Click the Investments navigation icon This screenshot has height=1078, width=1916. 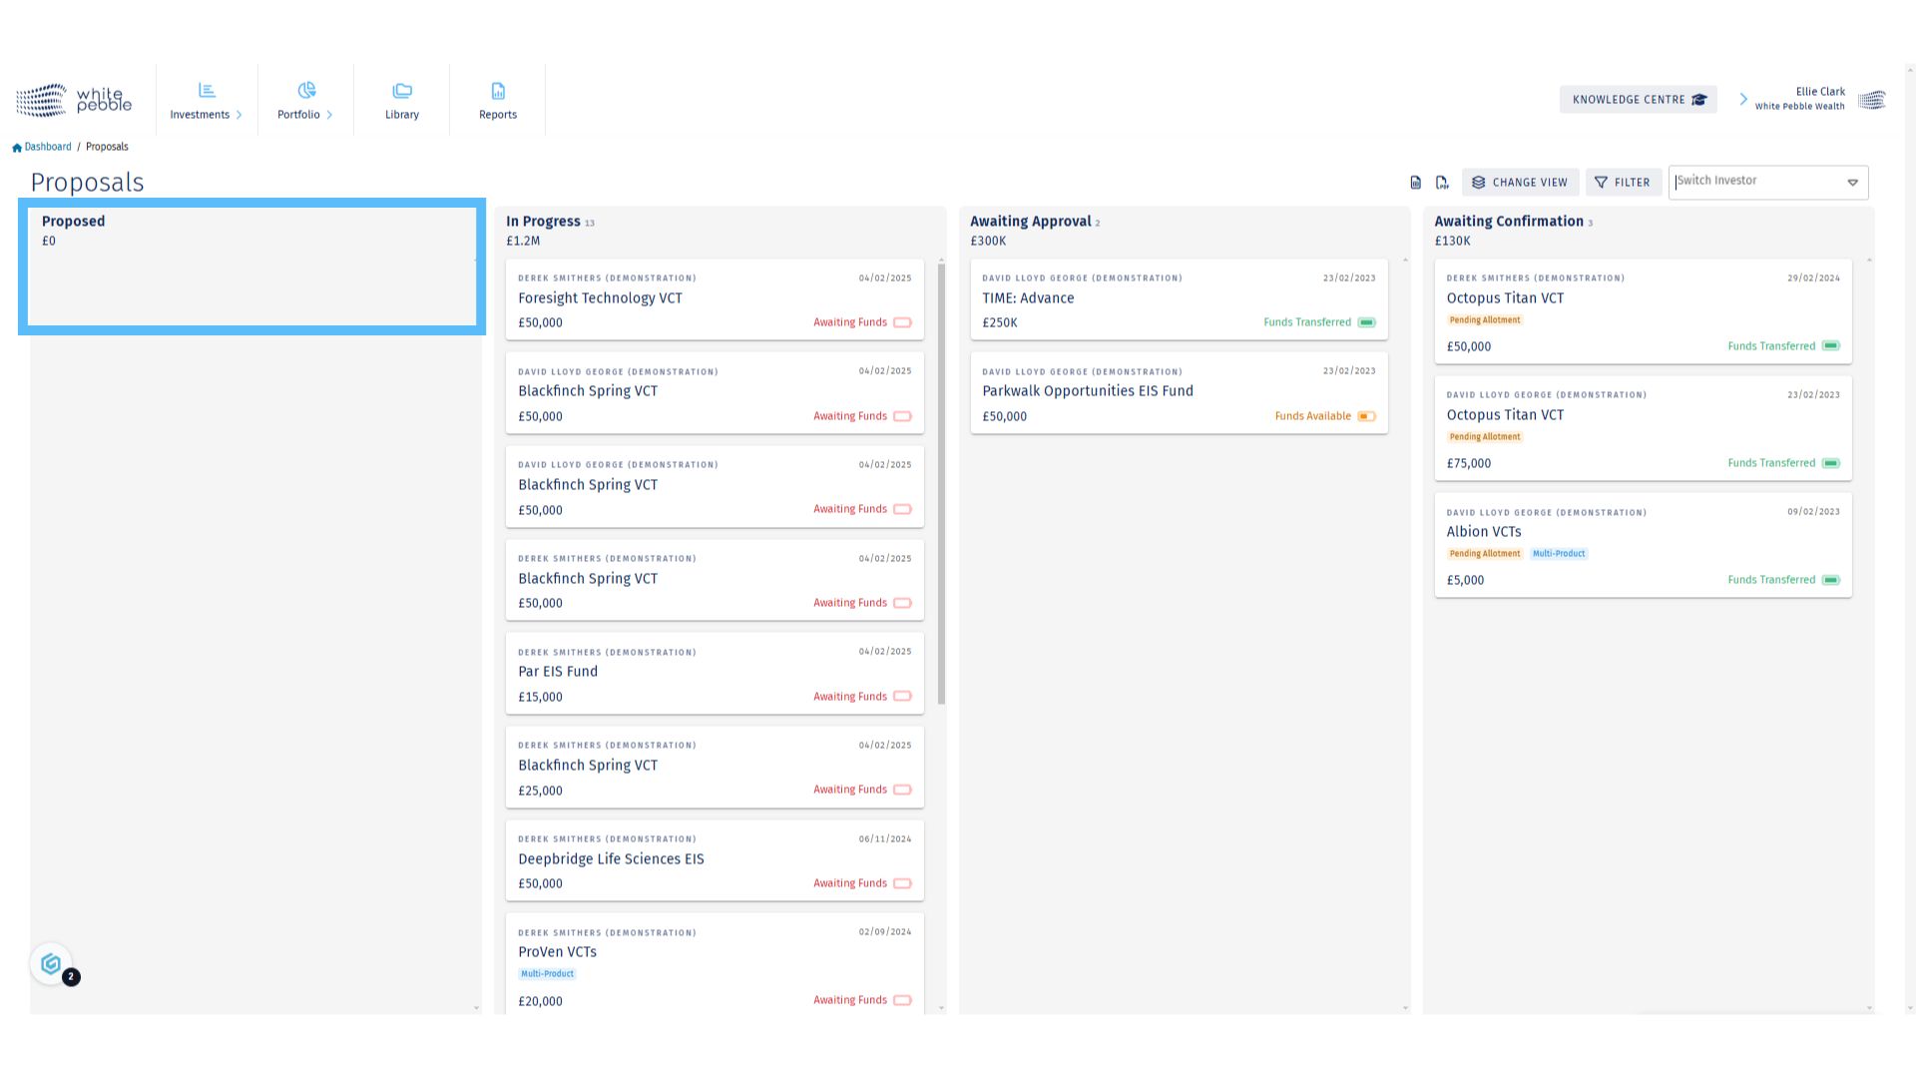(206, 90)
